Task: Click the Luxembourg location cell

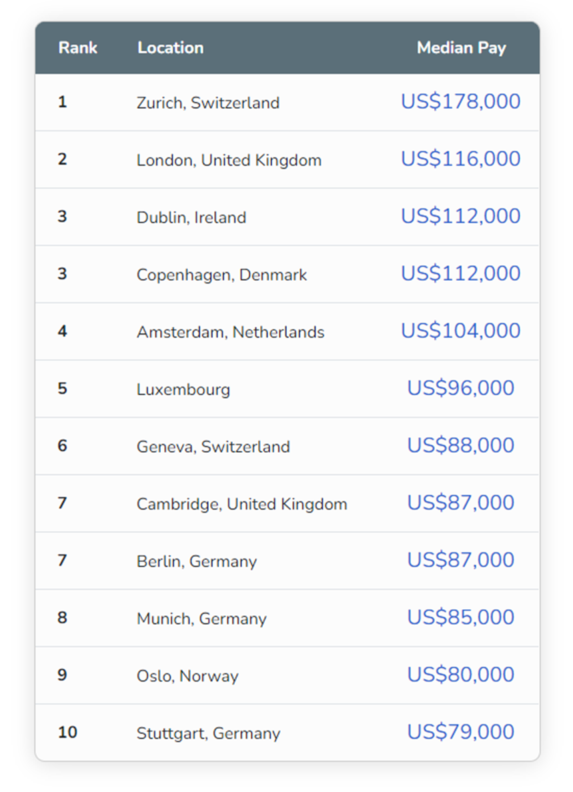Action: [x=183, y=389]
